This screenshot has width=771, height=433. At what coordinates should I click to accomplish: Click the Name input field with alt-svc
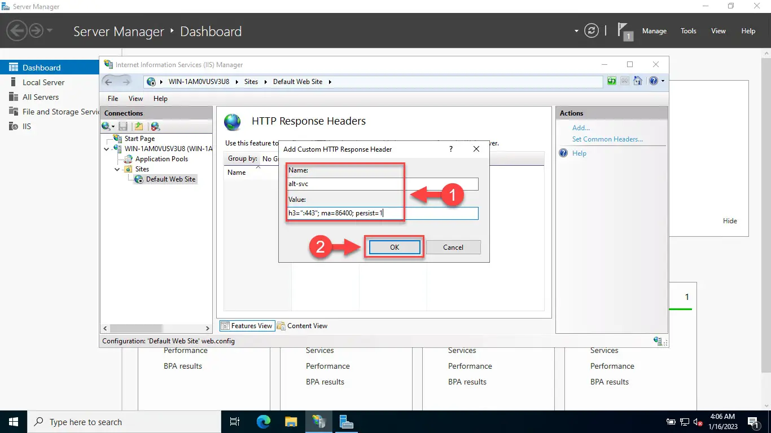(383, 184)
